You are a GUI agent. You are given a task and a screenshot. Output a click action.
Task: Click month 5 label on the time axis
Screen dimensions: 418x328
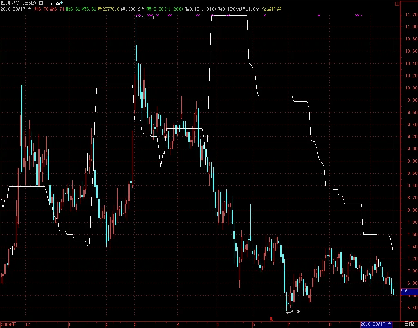click(218, 324)
